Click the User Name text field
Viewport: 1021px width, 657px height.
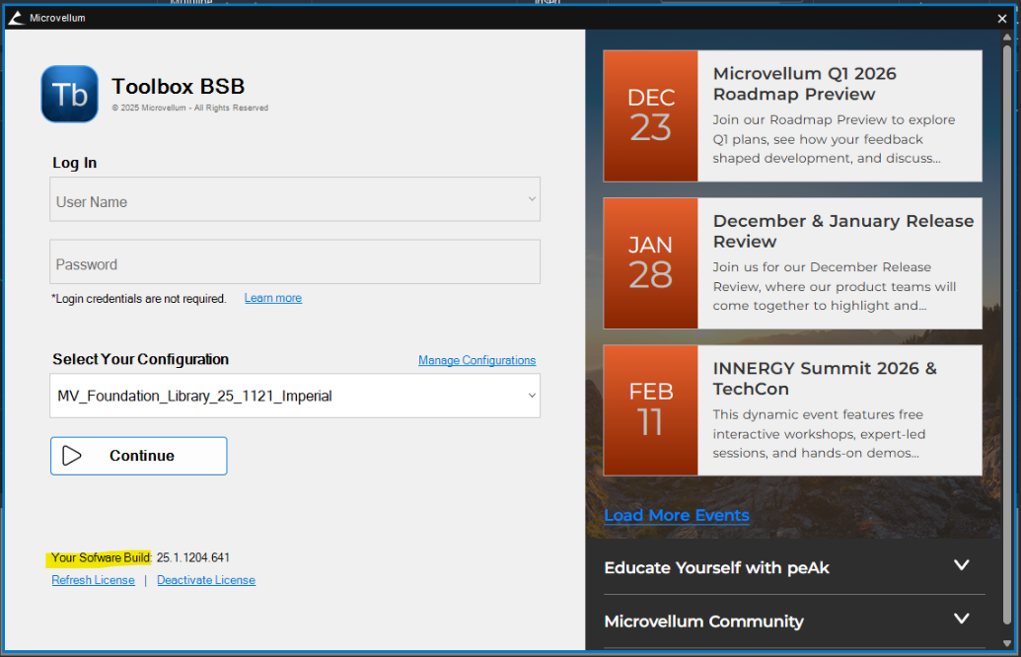click(286, 200)
